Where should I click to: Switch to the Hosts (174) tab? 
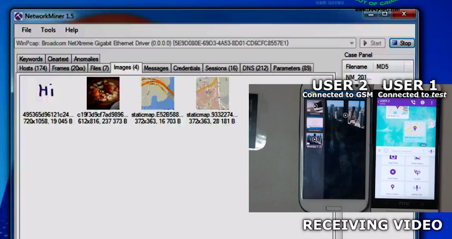33,68
